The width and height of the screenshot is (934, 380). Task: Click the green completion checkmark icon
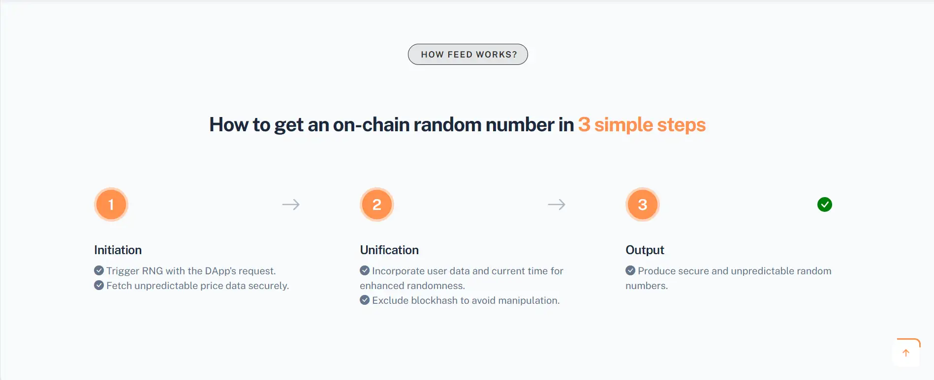coord(825,205)
